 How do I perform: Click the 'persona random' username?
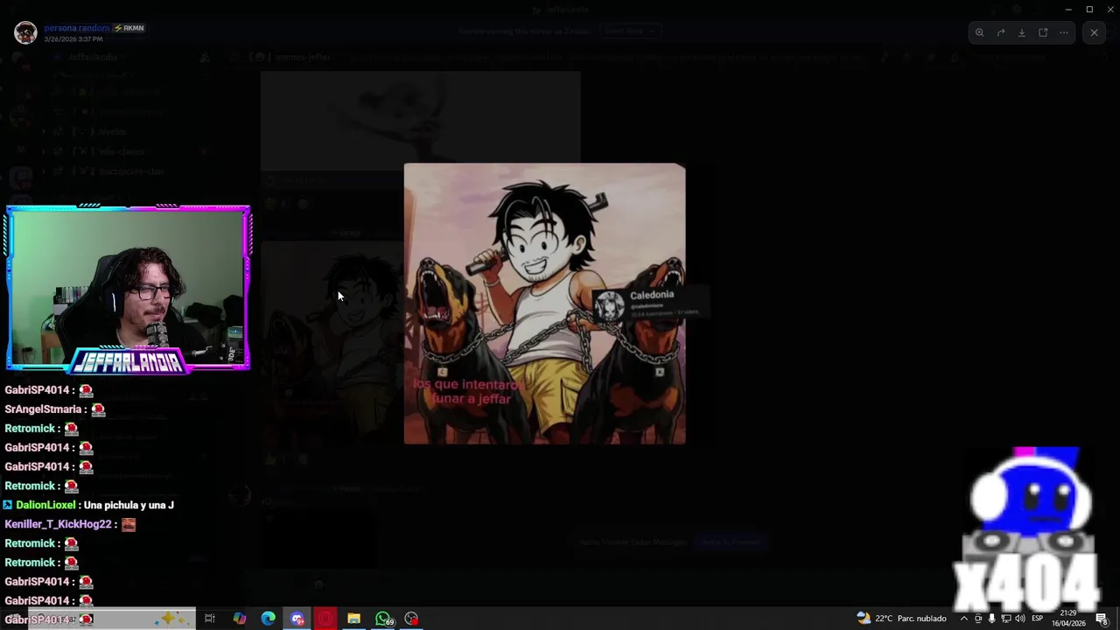(x=77, y=28)
